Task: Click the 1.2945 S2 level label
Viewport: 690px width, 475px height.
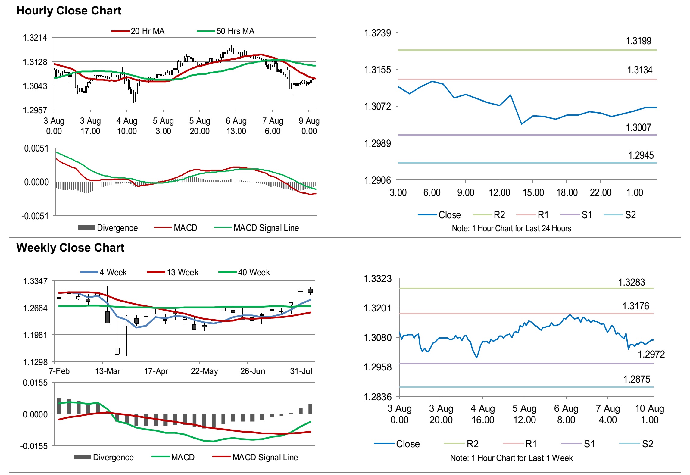Action: [x=641, y=155]
